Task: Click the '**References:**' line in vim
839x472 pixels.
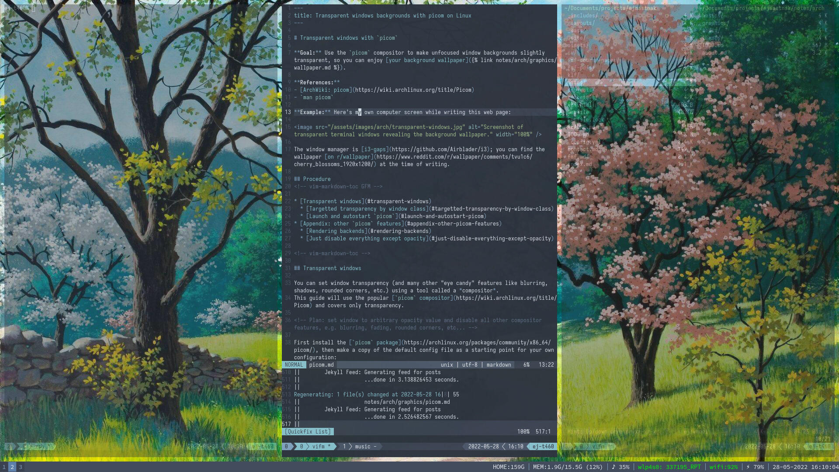Action: click(317, 82)
